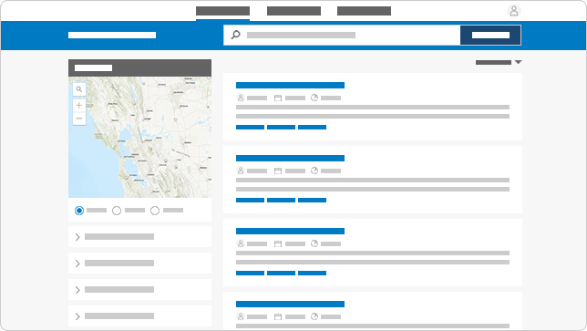The width and height of the screenshot is (587, 331).
Task: Click the calendar icon in third result card
Action: [x=278, y=244]
